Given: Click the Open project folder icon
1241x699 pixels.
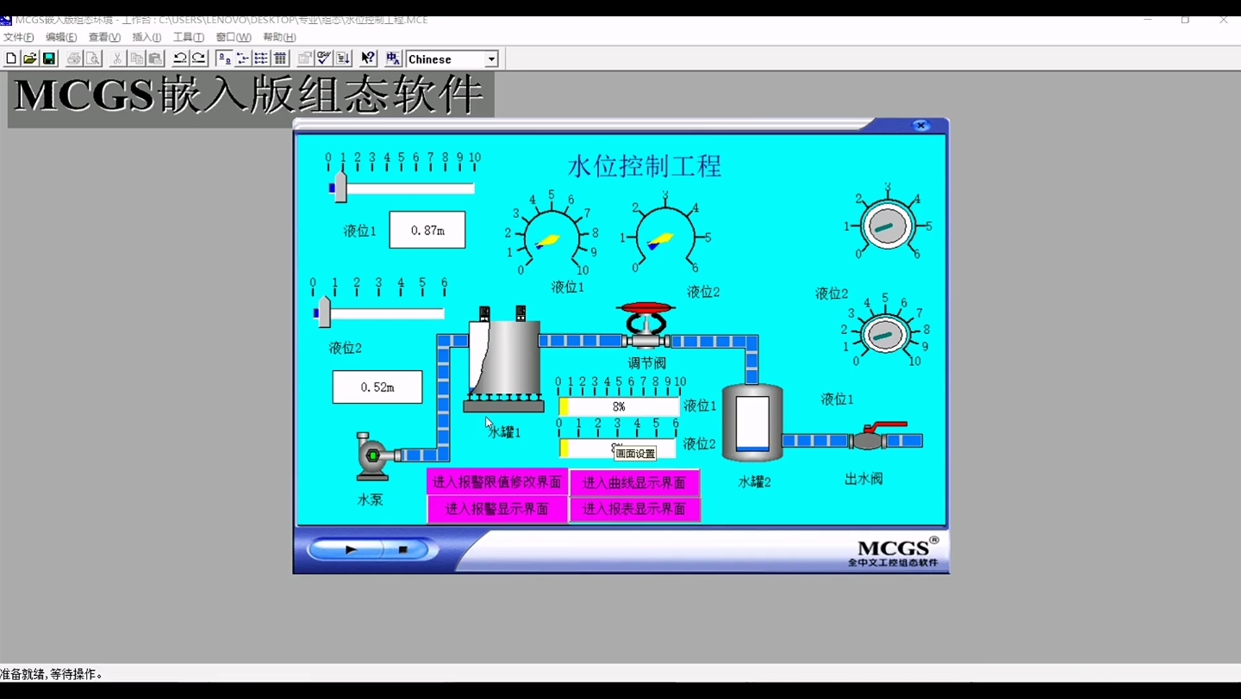Looking at the screenshot, I should 30,59.
